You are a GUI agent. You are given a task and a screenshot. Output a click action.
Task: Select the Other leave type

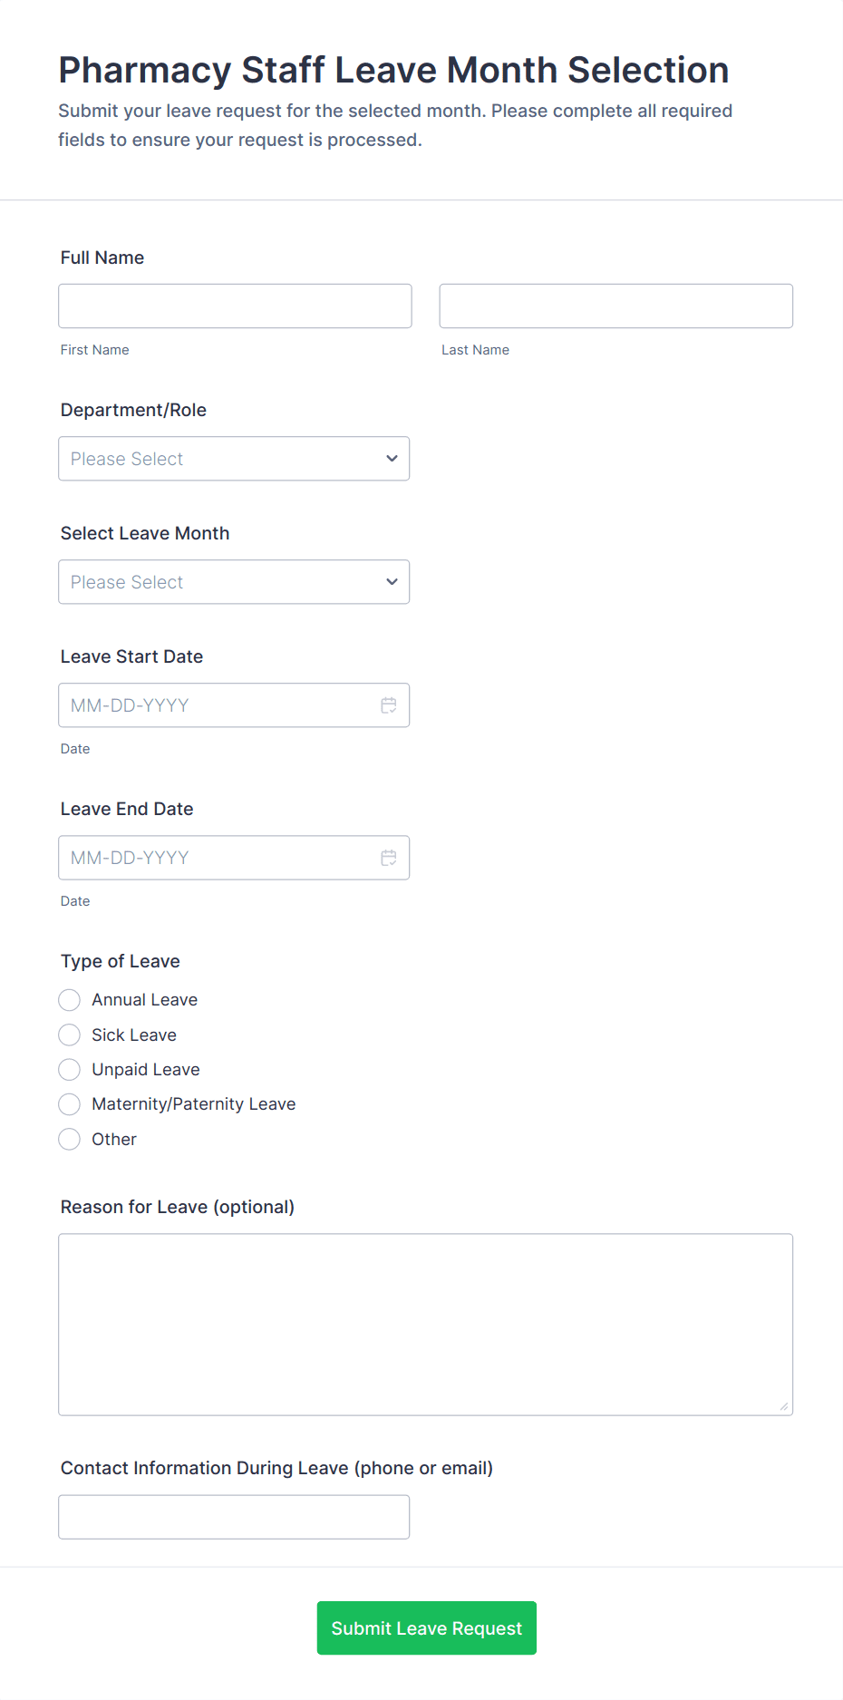point(70,1140)
